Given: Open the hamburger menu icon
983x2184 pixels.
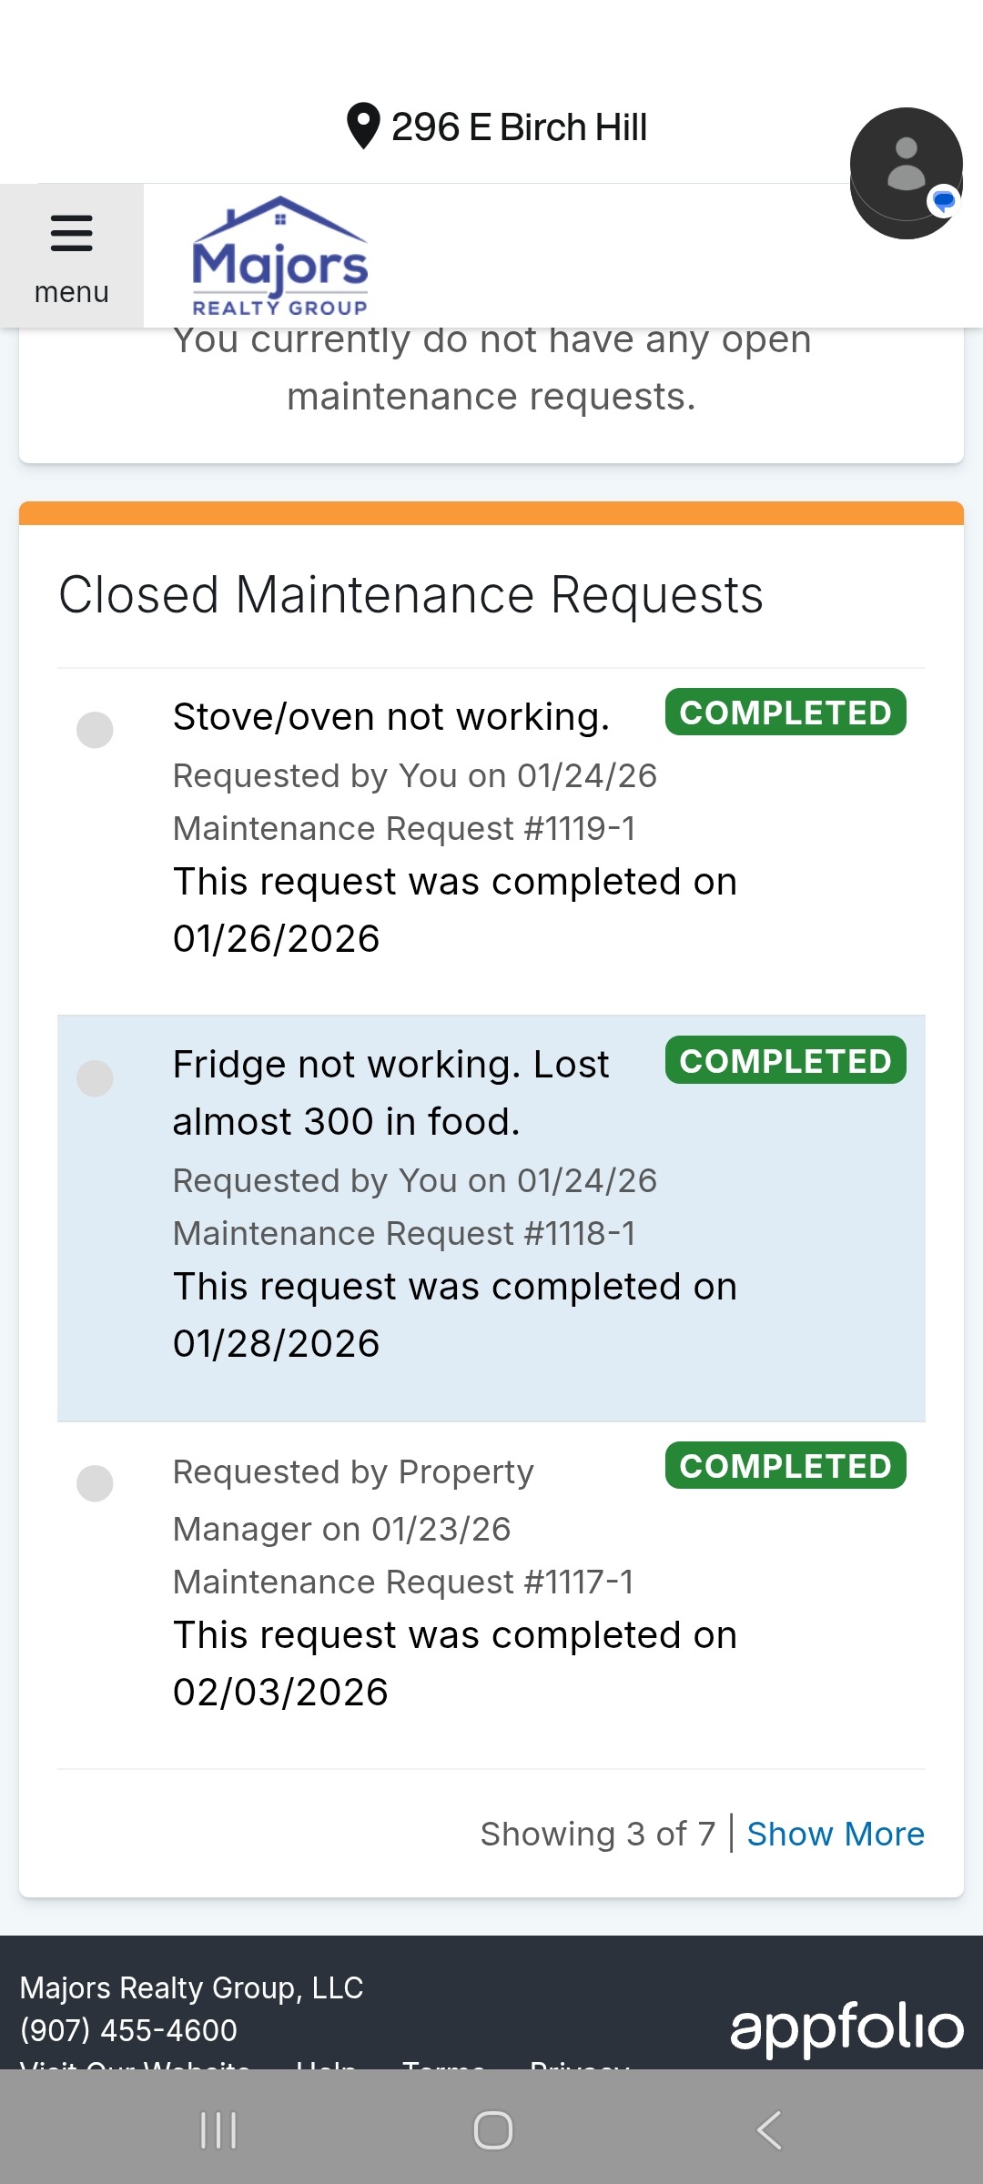Looking at the screenshot, I should [71, 233].
